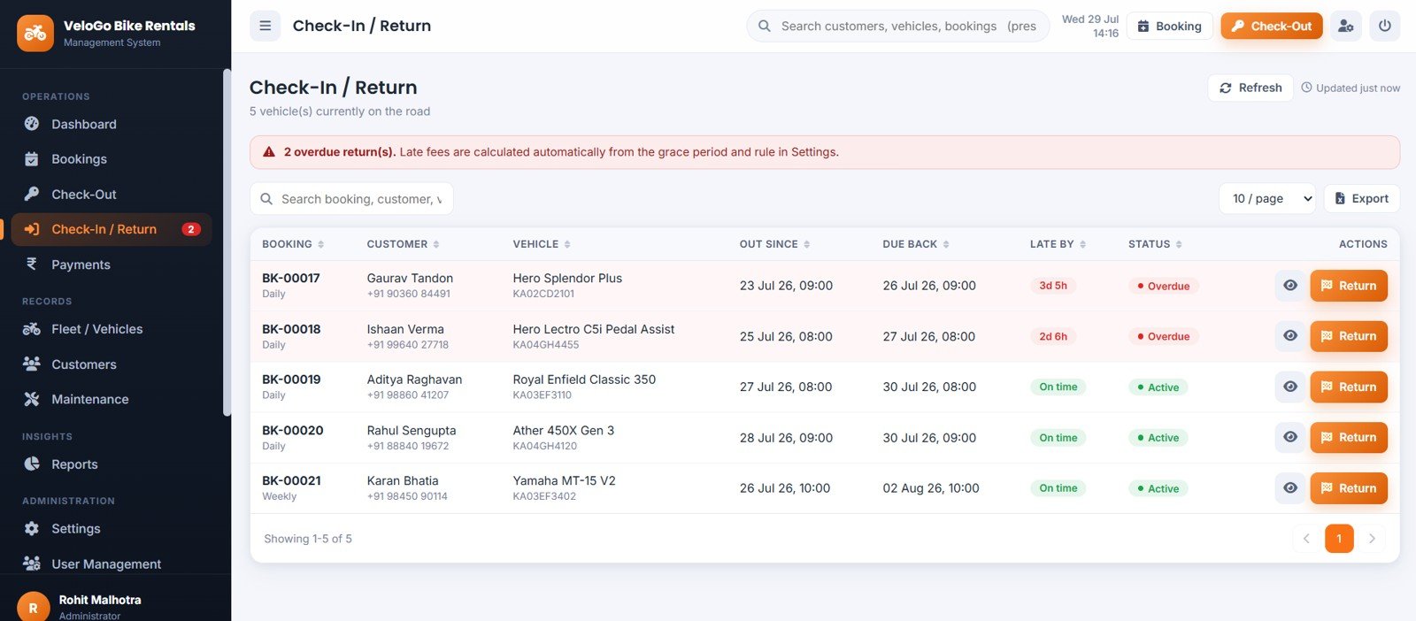Go to previous page arrow

1306,539
